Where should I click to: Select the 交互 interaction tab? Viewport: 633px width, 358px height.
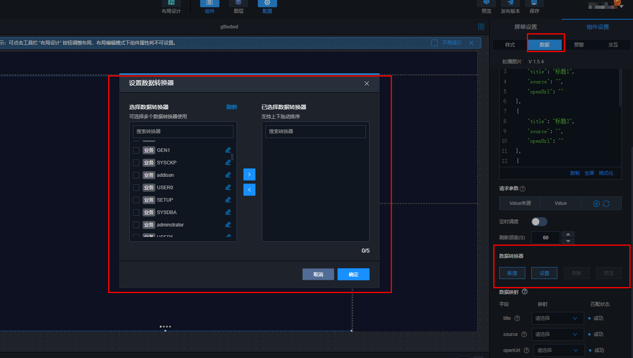click(x=613, y=45)
